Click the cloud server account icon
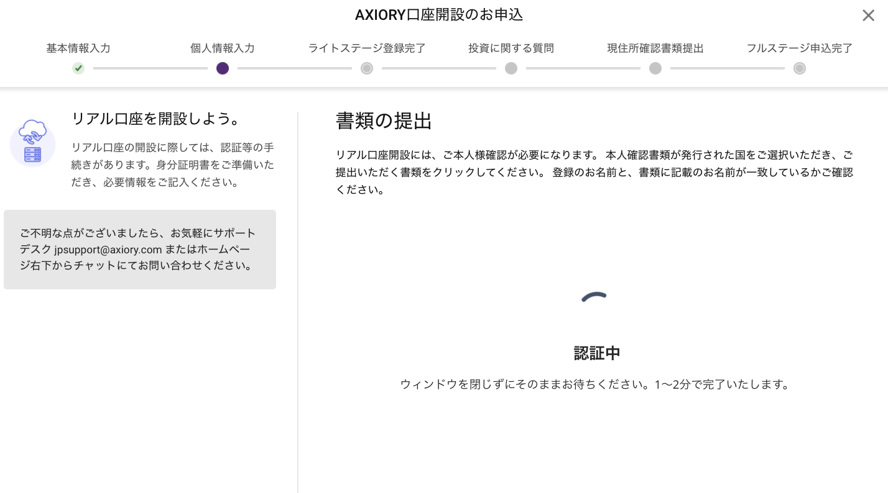888x493 pixels. coord(32,142)
